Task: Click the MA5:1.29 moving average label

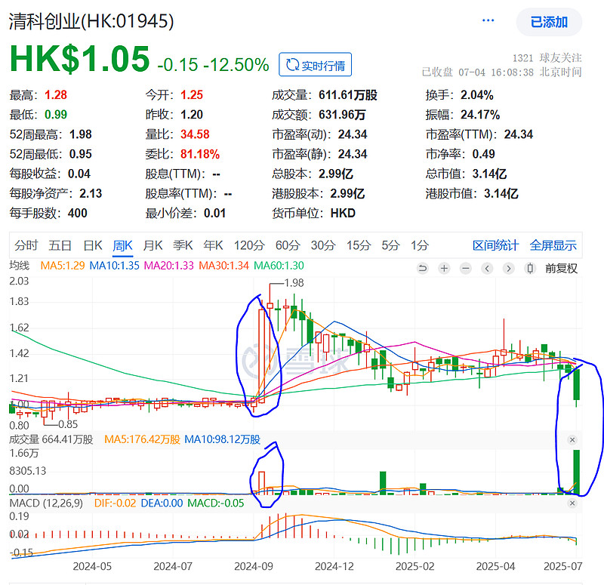Action: [x=63, y=266]
